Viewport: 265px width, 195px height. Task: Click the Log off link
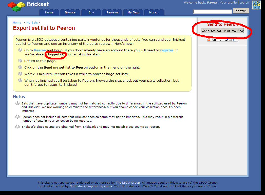(x=244, y=3)
